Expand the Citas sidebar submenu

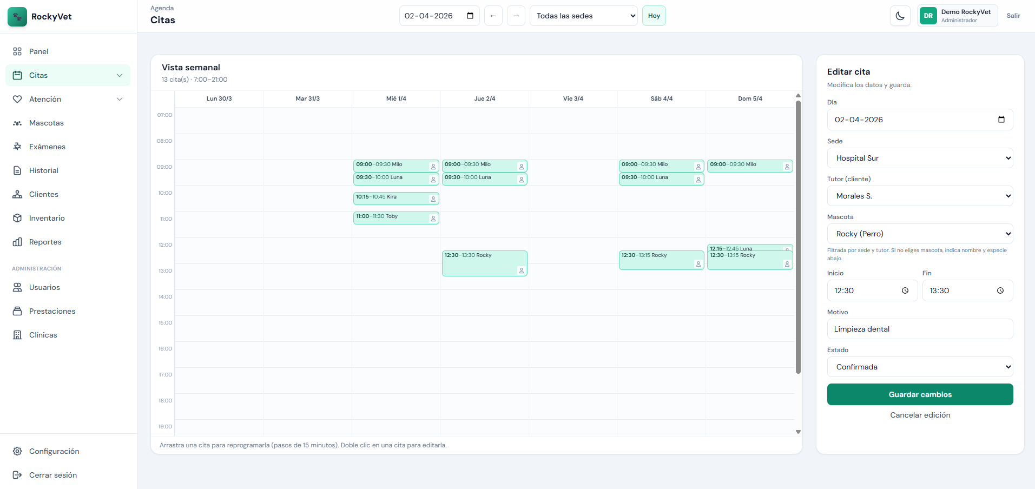coord(120,75)
